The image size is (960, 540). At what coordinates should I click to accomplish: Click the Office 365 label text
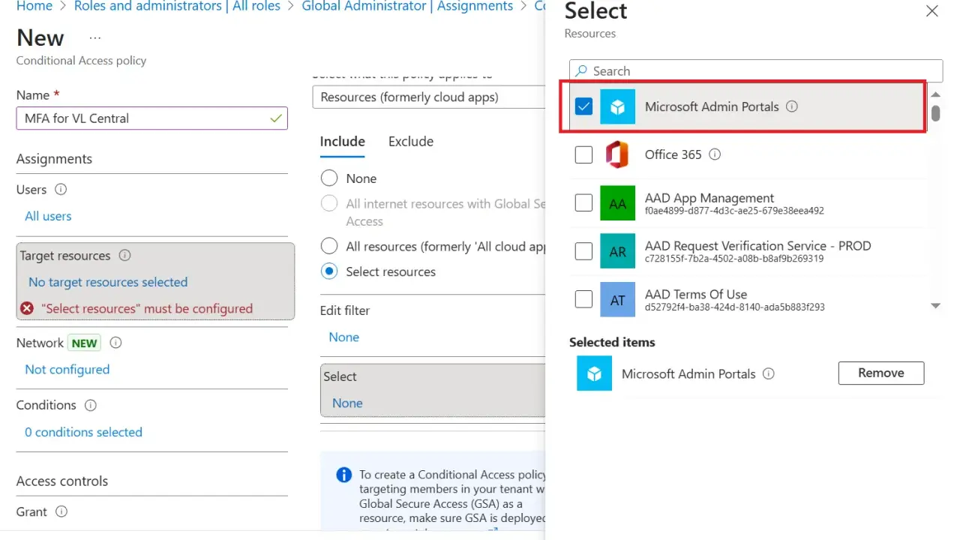(673, 154)
